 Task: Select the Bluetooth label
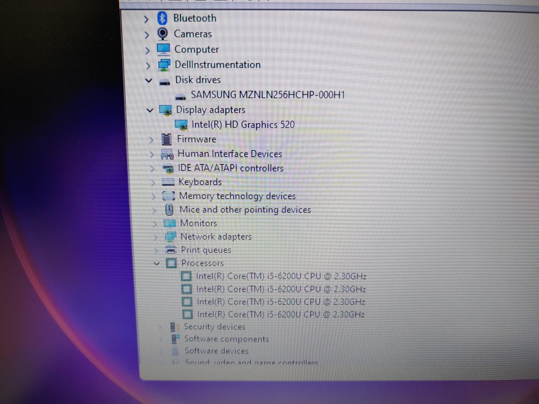click(195, 18)
